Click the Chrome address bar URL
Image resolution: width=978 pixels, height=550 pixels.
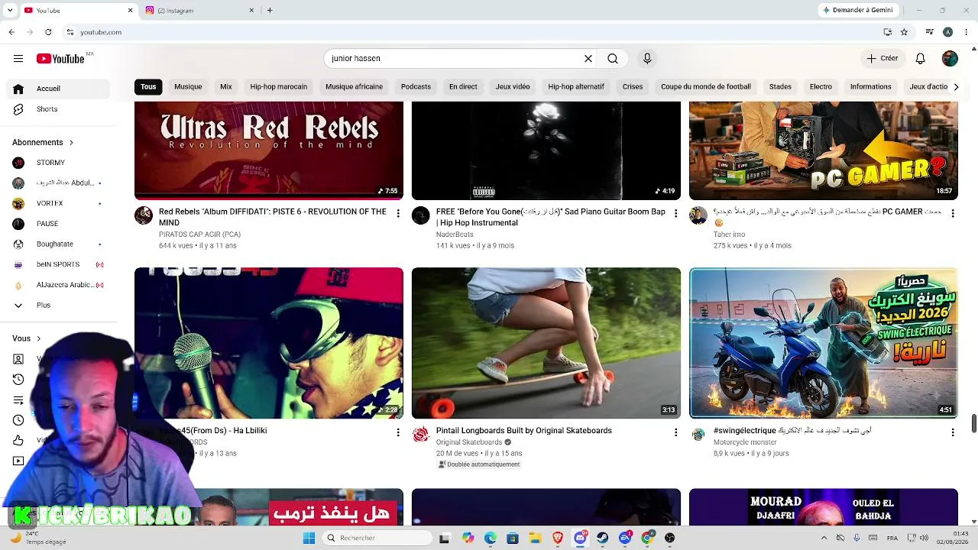101,32
